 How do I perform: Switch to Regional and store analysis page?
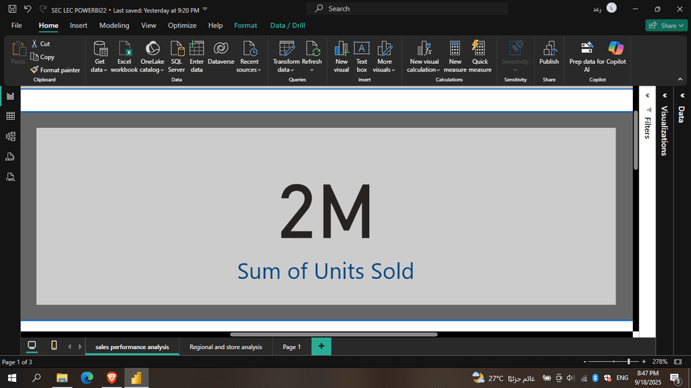(x=225, y=347)
